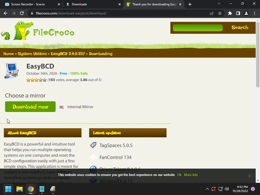This screenshot has height=195, width=260.
Task: Click the page vertical scrollbar thumb
Action: pyautogui.click(x=258, y=55)
